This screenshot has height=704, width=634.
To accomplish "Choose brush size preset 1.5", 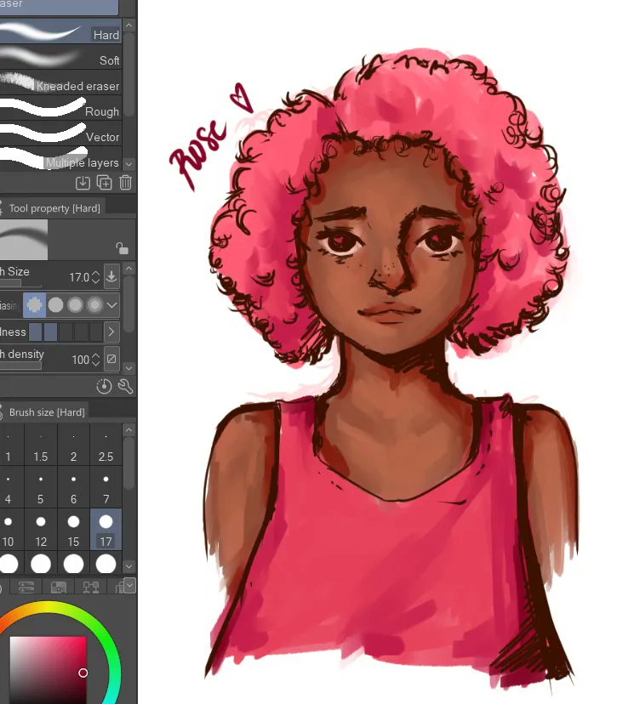I will [41, 446].
